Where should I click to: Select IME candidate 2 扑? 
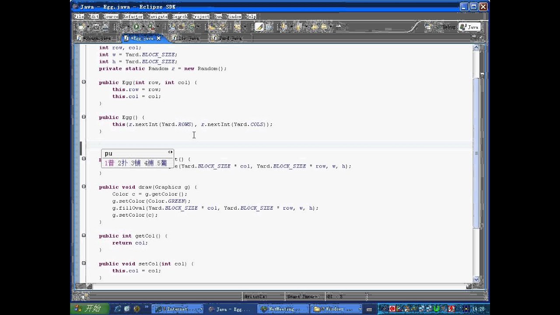pos(123,163)
